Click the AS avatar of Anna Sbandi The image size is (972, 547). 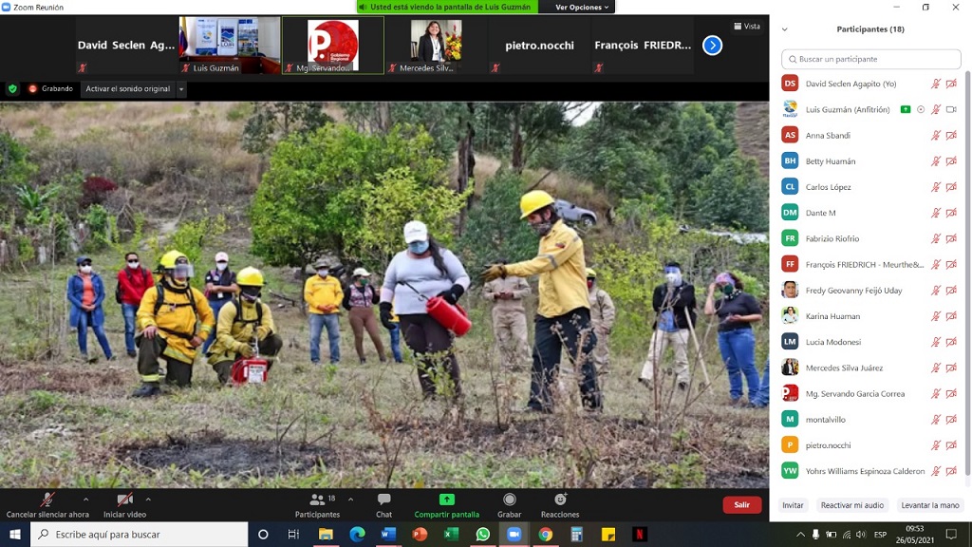point(790,135)
